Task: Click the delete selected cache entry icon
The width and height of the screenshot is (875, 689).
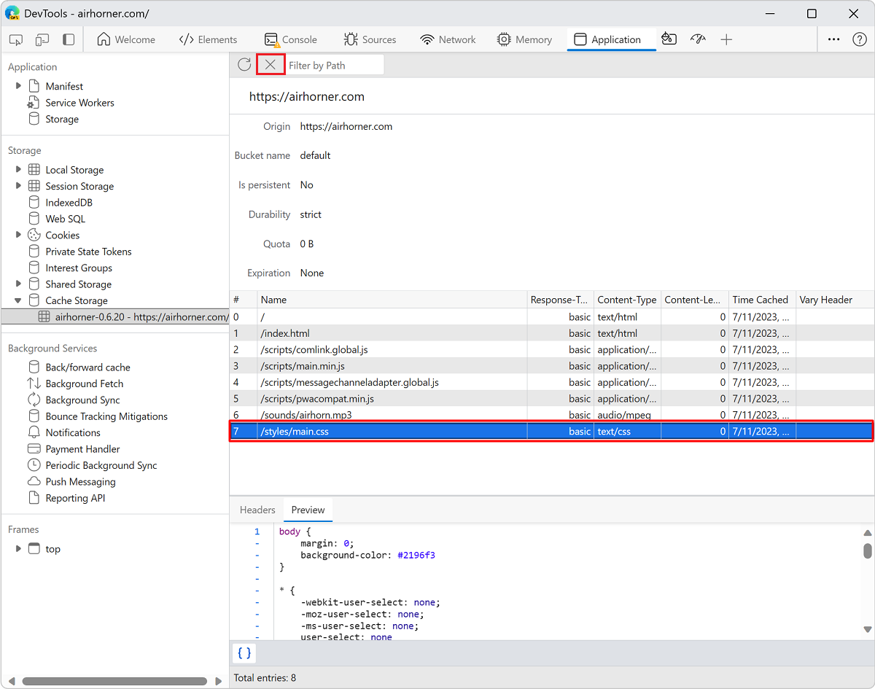Action: click(x=270, y=64)
